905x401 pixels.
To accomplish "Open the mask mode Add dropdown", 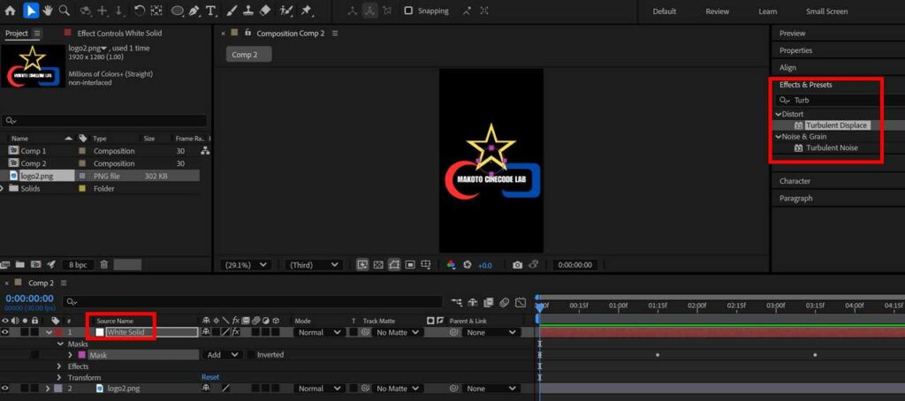I will [x=224, y=355].
